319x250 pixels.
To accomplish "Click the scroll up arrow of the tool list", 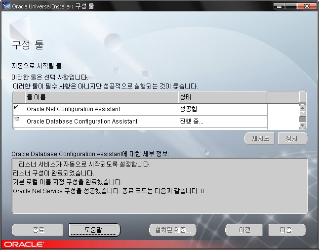I will click(x=302, y=108).
